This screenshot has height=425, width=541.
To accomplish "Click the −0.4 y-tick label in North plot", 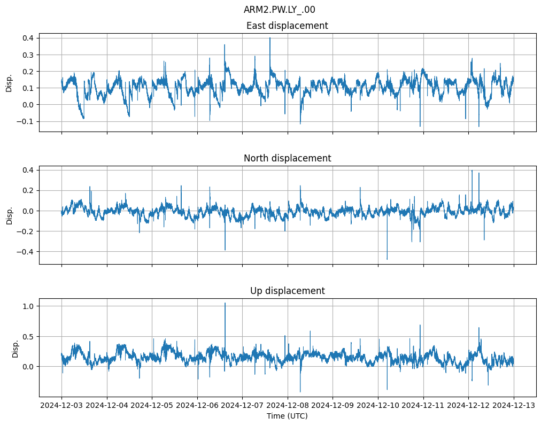I will tap(25, 252).
